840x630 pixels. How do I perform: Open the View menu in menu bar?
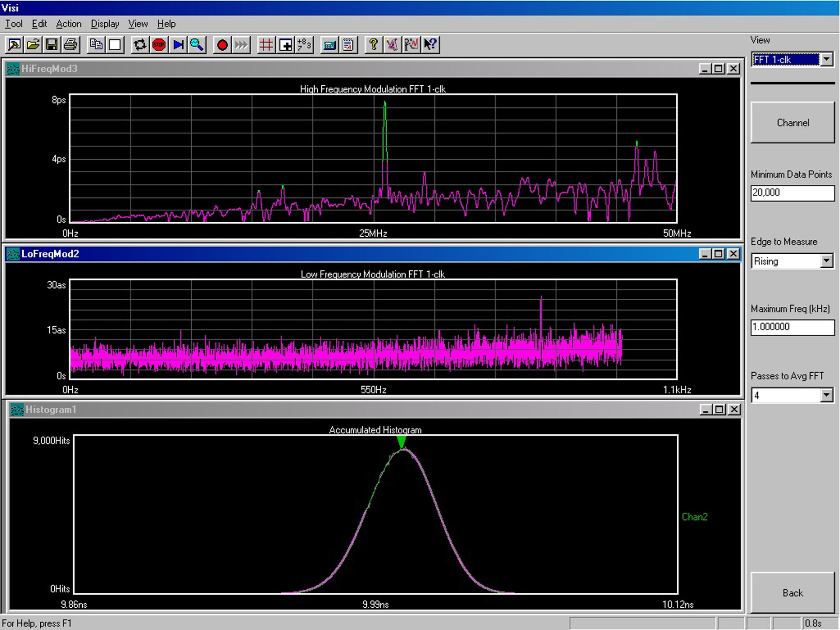138,24
